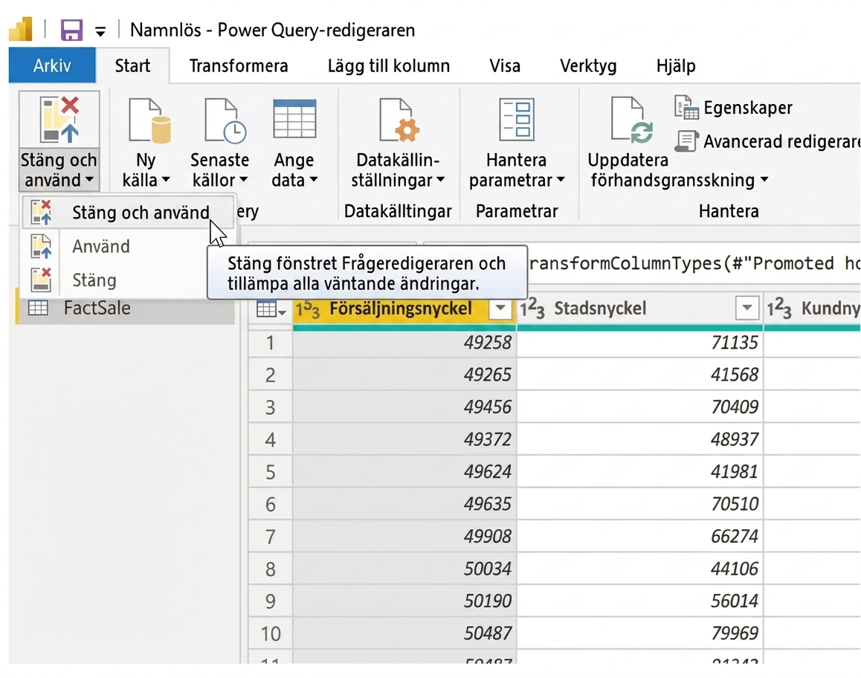Open the Försäljningsnyckel column filter dropdown
The height and width of the screenshot is (678, 861).
[500, 309]
